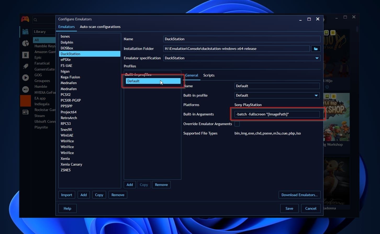Select PCSXR-PGXP in the emulator list
Viewport: 380px width, 234px height.
click(x=90, y=100)
